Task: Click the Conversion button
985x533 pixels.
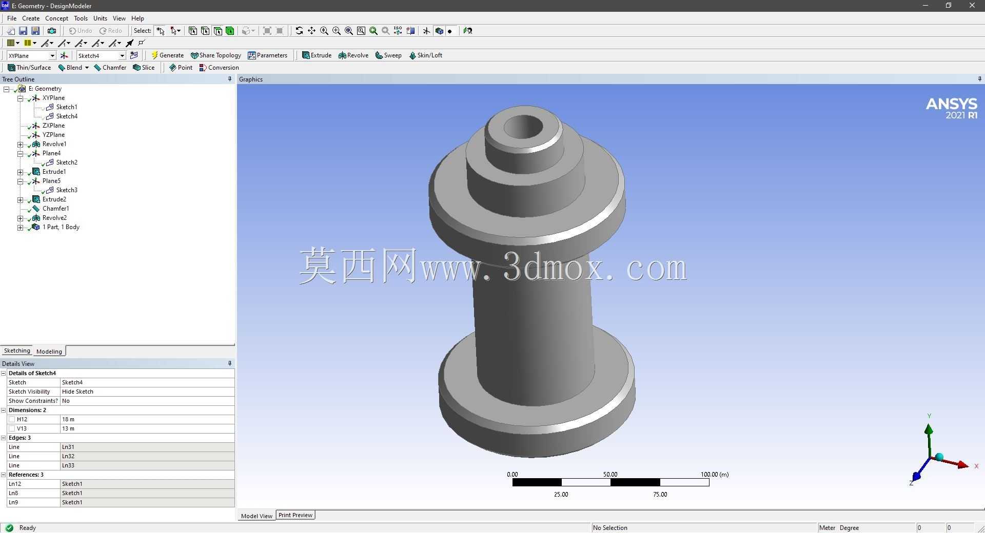Action: click(219, 68)
